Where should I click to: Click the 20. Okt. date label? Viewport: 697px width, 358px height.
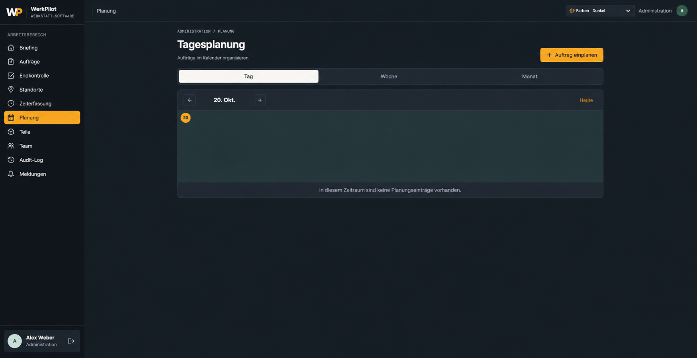224,100
